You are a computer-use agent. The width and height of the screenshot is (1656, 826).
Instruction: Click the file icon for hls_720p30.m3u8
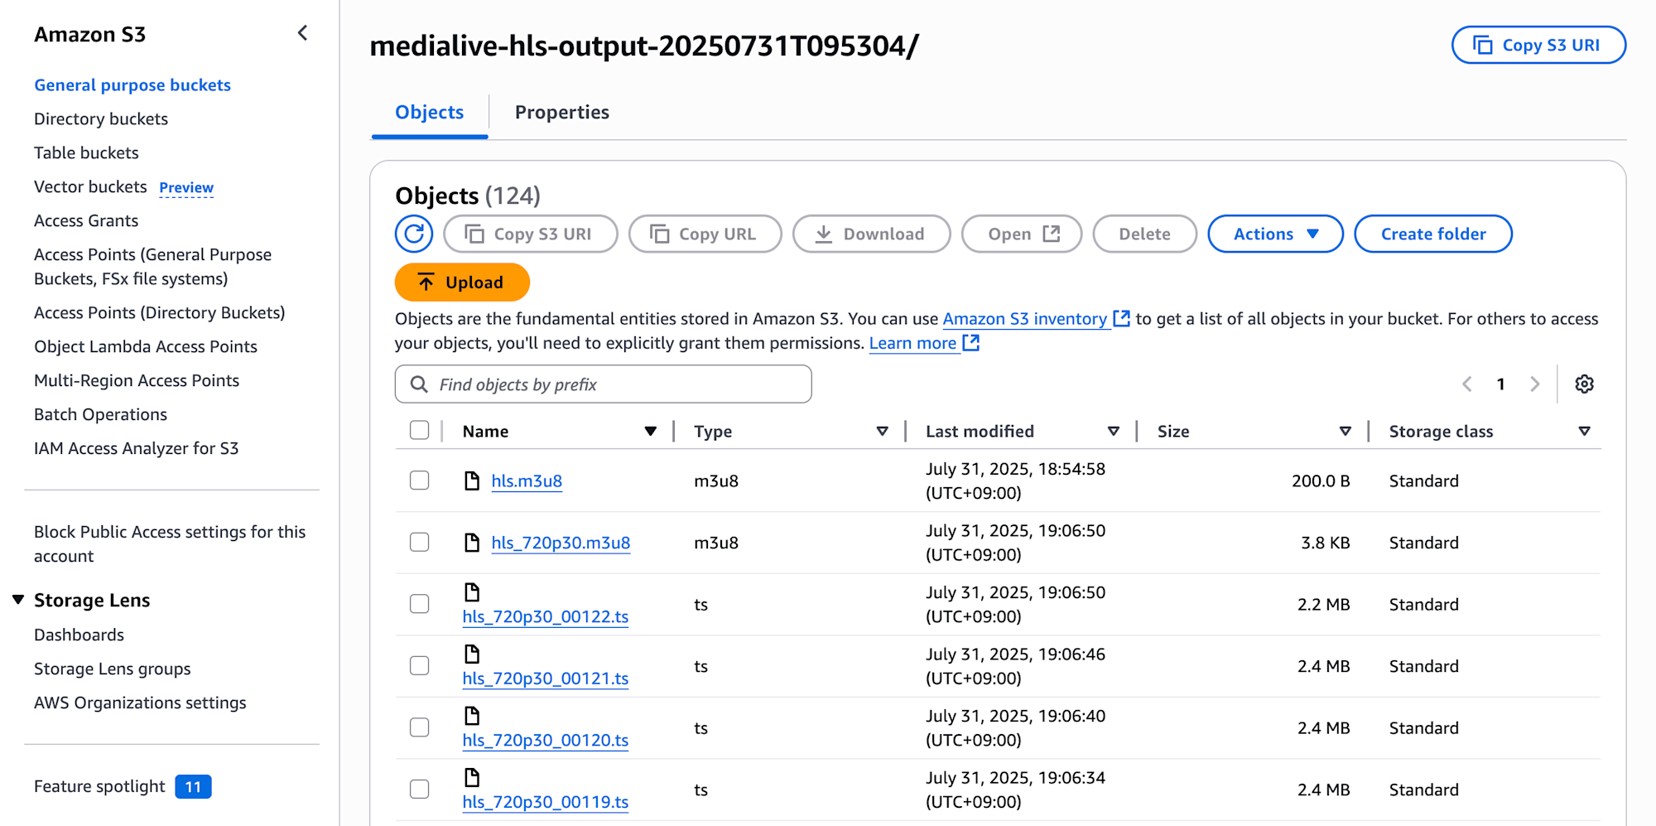472,543
